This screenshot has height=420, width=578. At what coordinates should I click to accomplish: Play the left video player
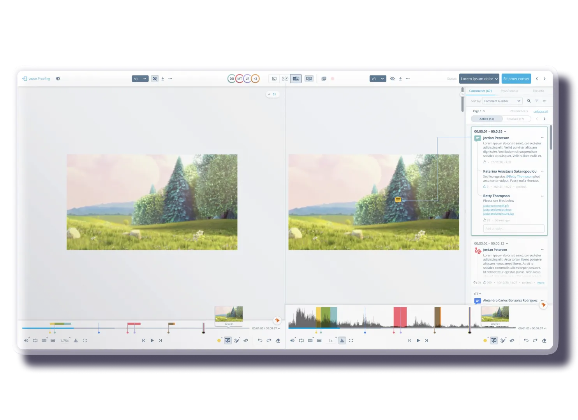[x=152, y=341]
